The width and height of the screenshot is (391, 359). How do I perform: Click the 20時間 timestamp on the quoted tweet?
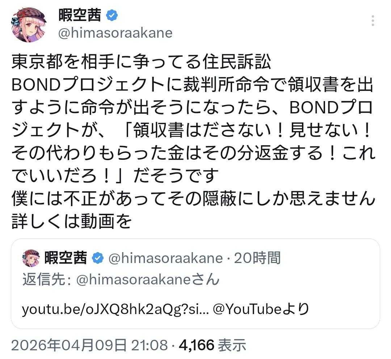[257, 258]
